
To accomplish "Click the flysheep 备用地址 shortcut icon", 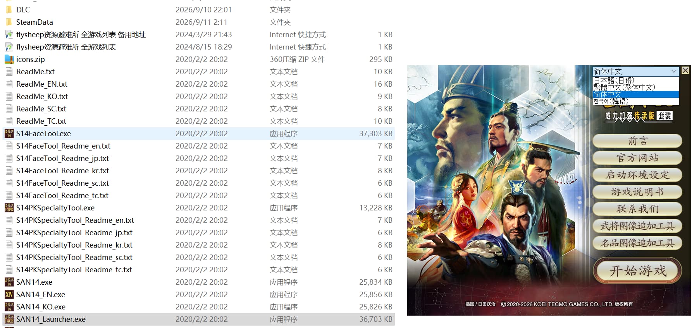I will [9, 34].
